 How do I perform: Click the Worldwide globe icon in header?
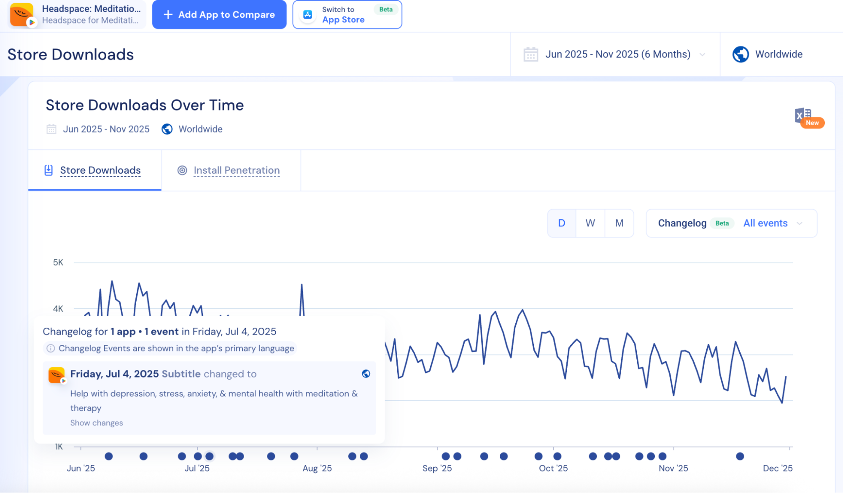[741, 54]
